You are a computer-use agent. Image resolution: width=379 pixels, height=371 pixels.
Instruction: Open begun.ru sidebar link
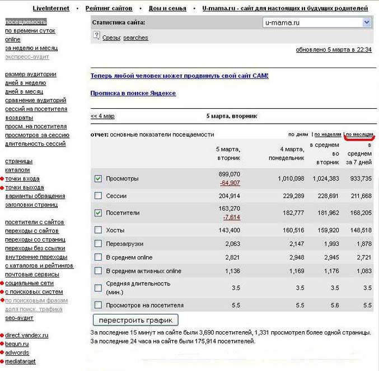pos(17,344)
